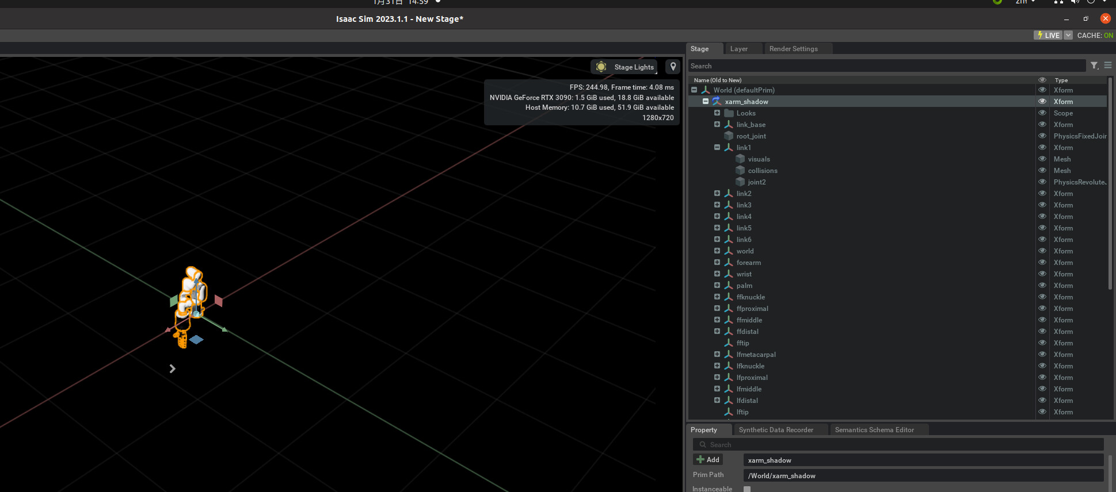Image resolution: width=1116 pixels, height=492 pixels.
Task: Open the stage filter funnel icon
Action: click(1094, 66)
